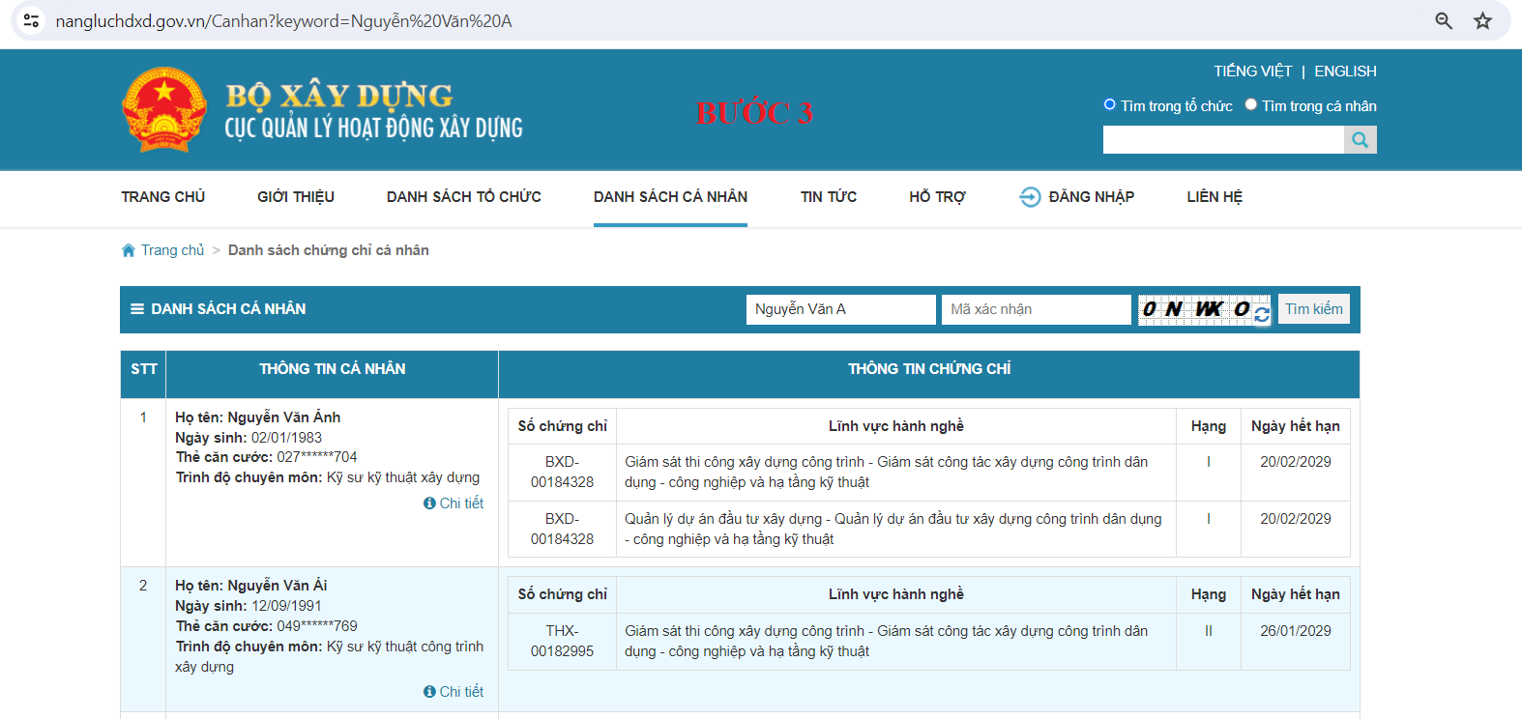The width and height of the screenshot is (1522, 719).
Task: Click the 'Trang chủ' breadcrumb link
Action: [172, 250]
